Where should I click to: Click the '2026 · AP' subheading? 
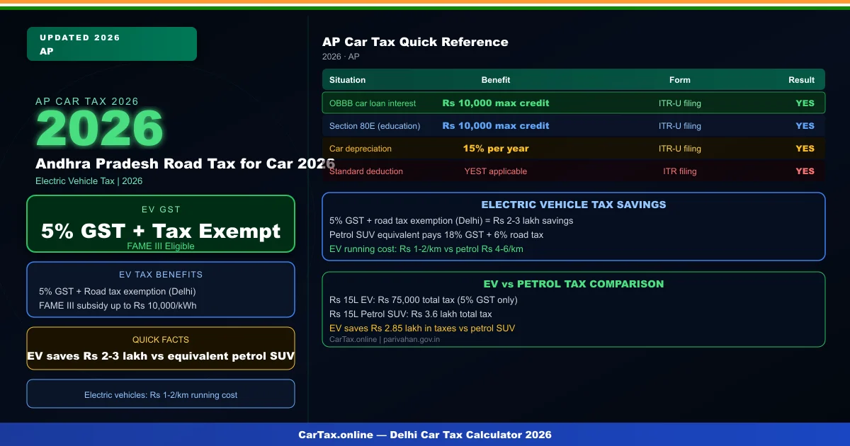pos(341,57)
